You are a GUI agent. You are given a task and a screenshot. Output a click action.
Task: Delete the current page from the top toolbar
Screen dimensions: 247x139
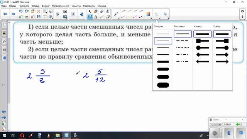tap(32, 17)
